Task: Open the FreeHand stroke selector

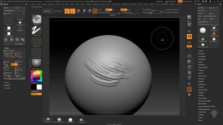Action: 37,31
